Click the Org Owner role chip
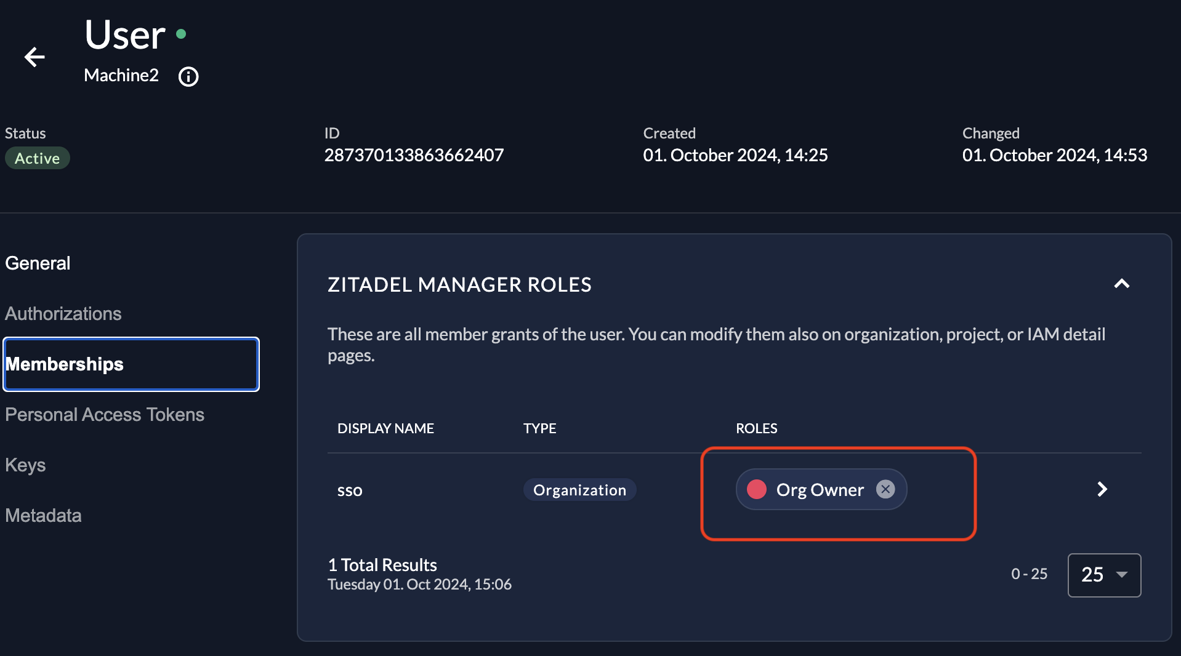Screen dimensions: 1181x656 tap(820, 490)
